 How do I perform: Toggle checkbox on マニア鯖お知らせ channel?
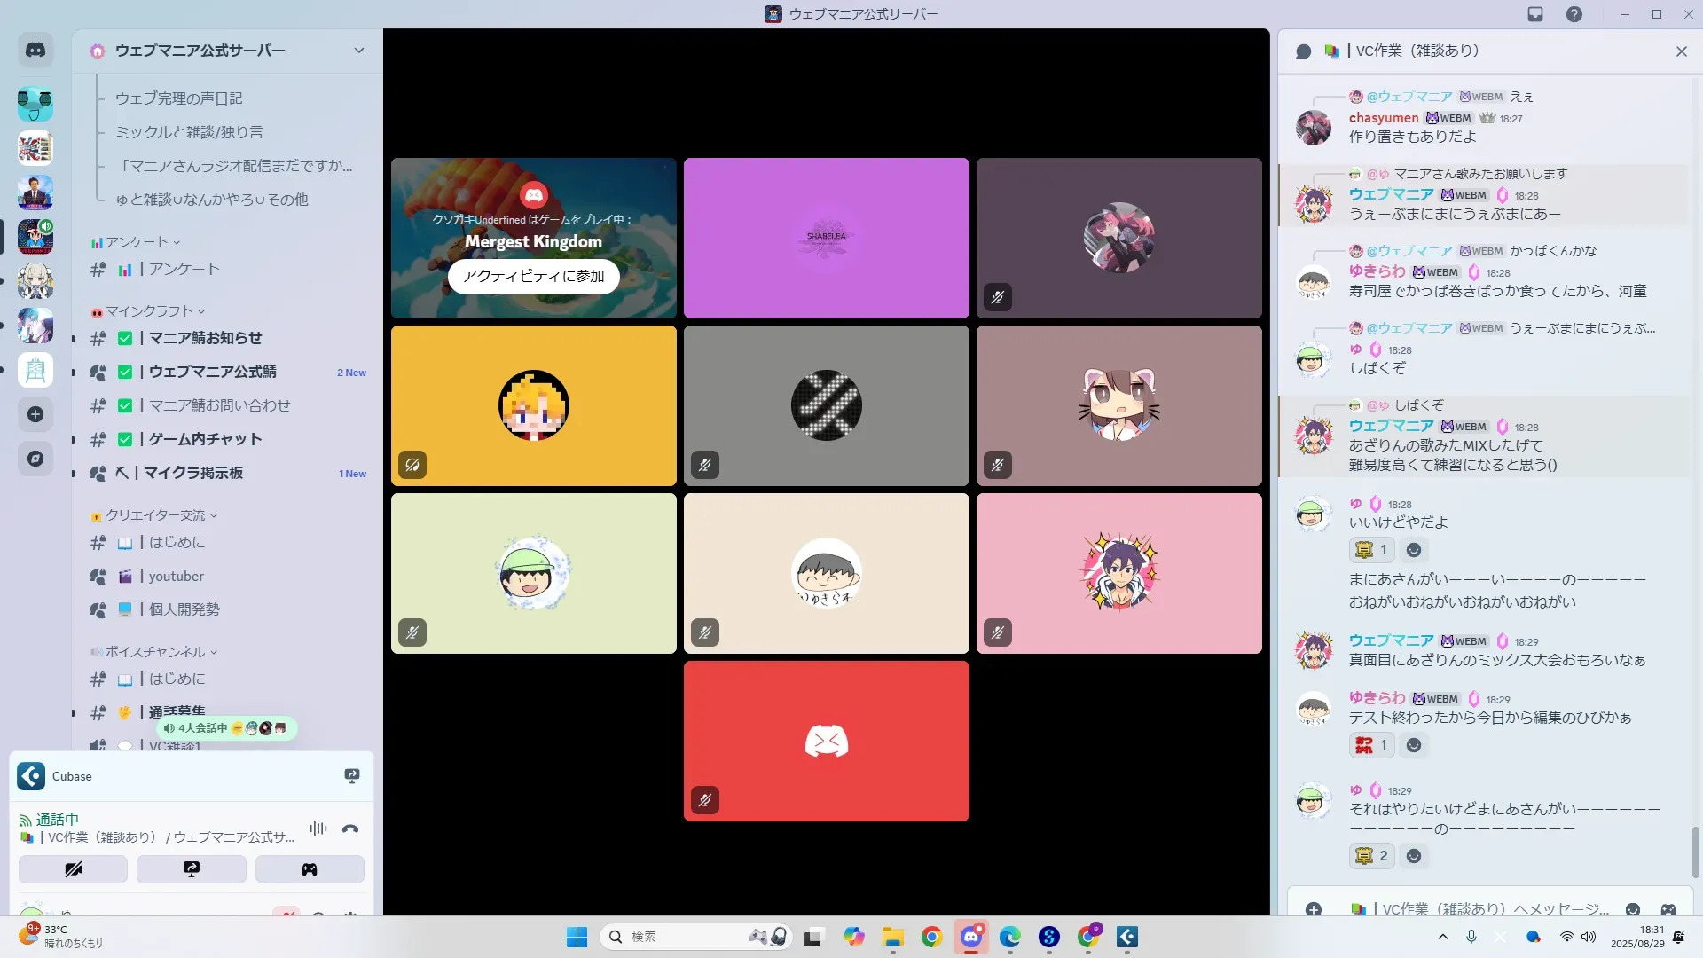125,338
